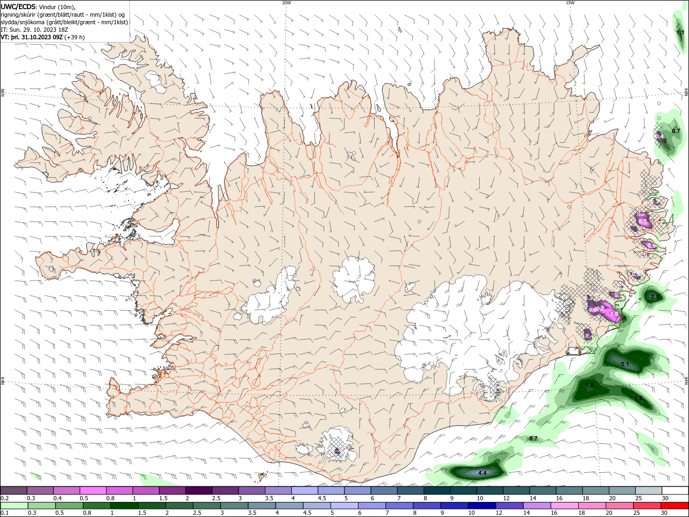Click the 4.4 rainfall value label
689x517 pixels.
pos(482,473)
